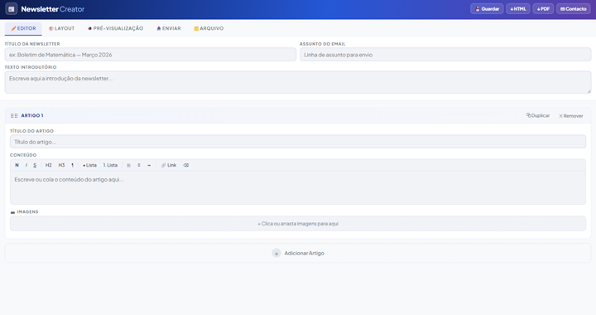
Task: Click the Newsletter Creator logo icon
Action: (12, 9)
